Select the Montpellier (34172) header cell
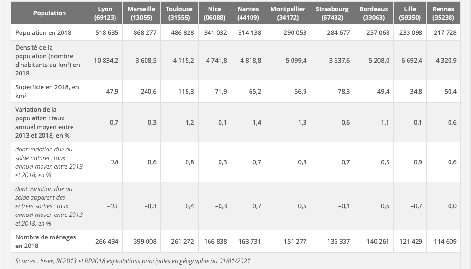Viewport: 471px width, 269px height. coord(288,13)
